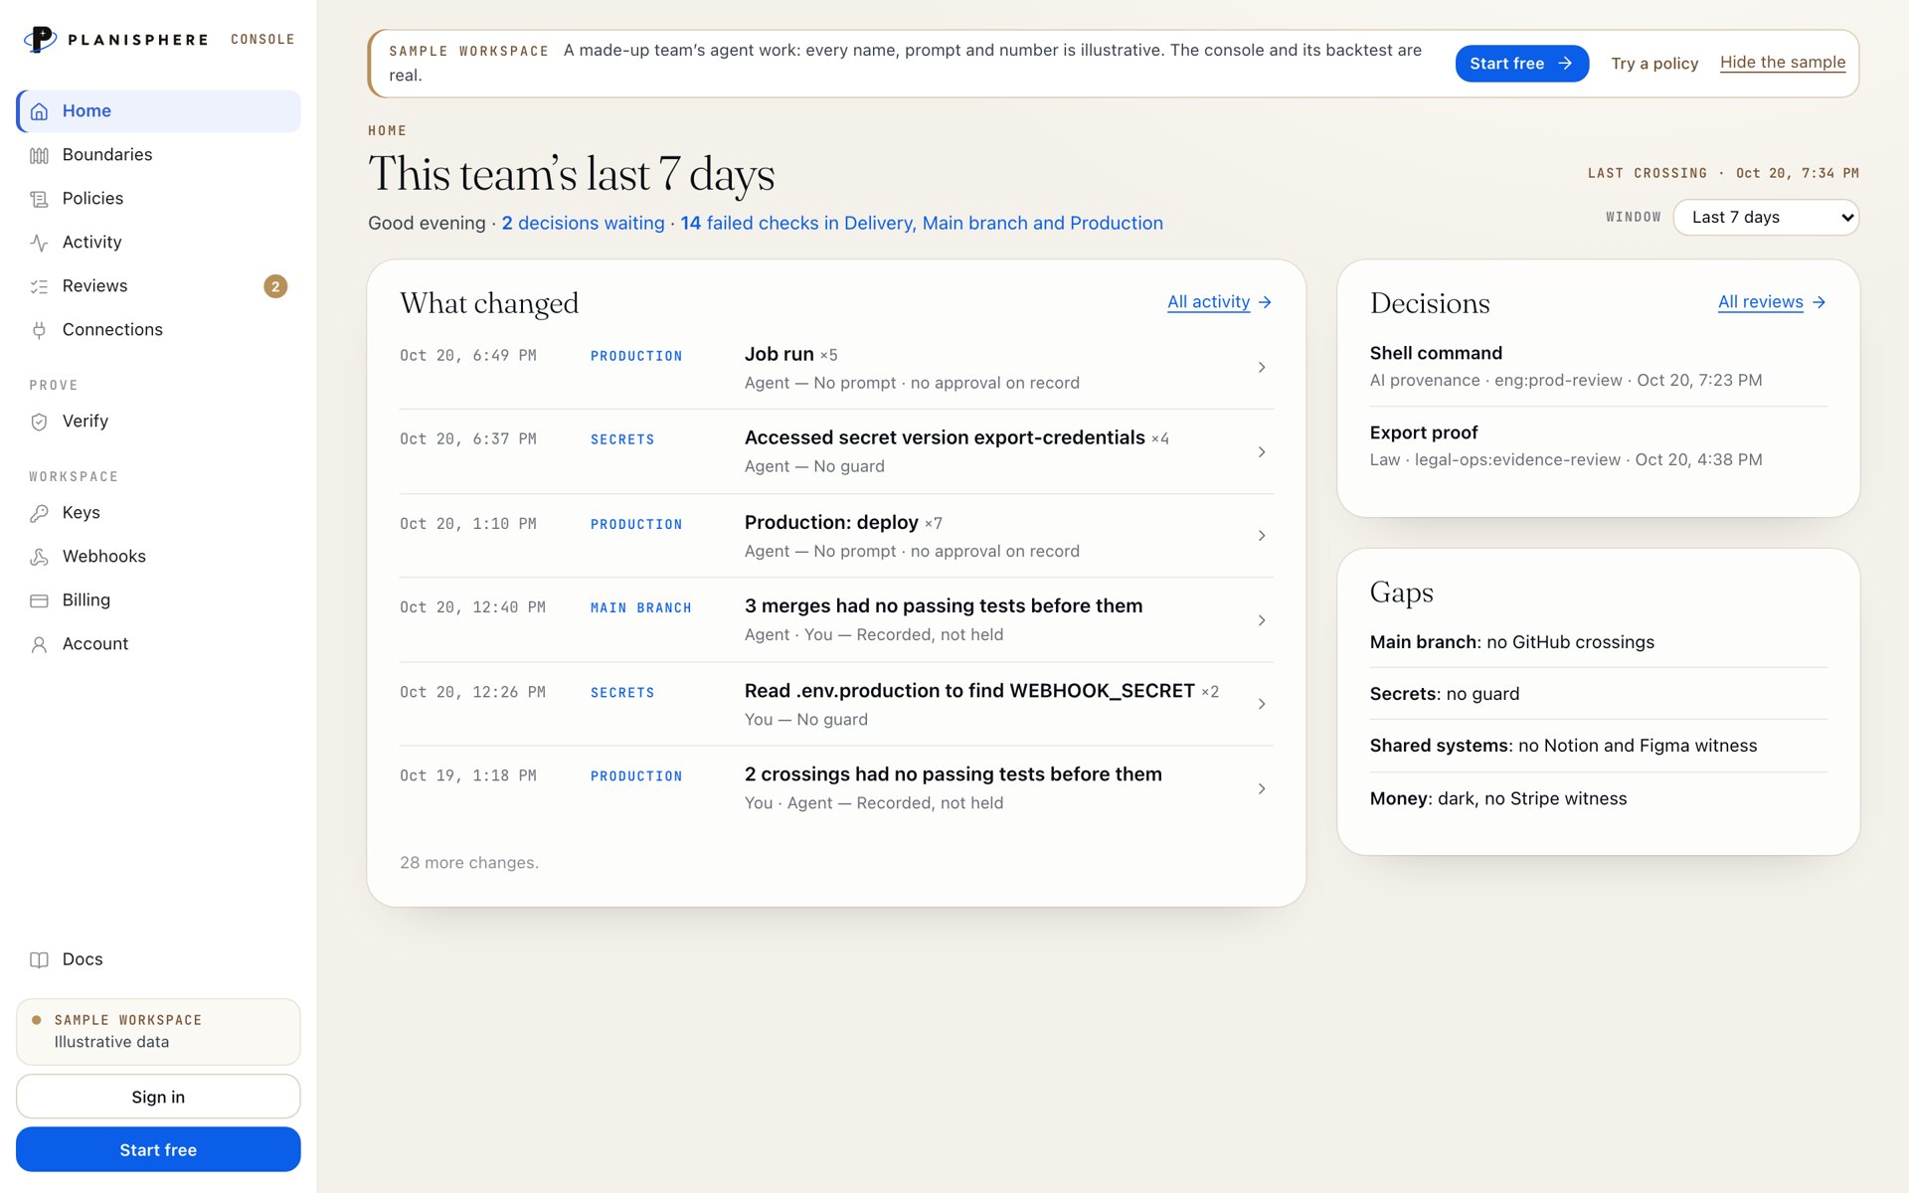Image resolution: width=1909 pixels, height=1193 pixels.
Task: Click the Billing card icon
Action: coord(39,600)
